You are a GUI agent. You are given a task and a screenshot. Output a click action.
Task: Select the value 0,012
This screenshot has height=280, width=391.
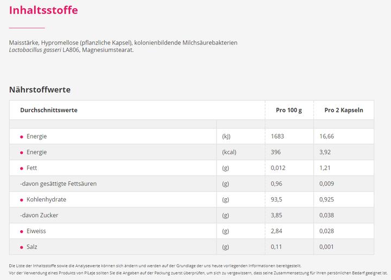point(278,168)
